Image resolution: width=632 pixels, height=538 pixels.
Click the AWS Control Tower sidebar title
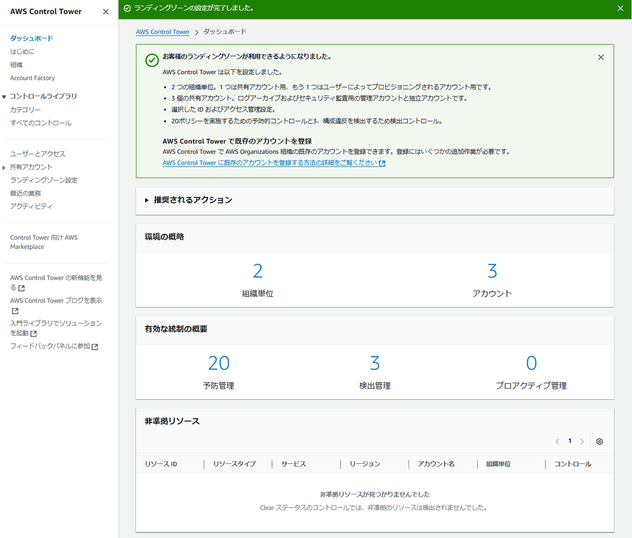pyautogui.click(x=46, y=12)
